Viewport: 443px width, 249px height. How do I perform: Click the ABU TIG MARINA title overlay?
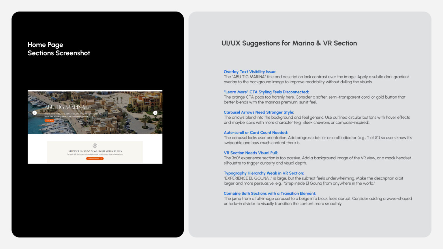click(x=65, y=107)
